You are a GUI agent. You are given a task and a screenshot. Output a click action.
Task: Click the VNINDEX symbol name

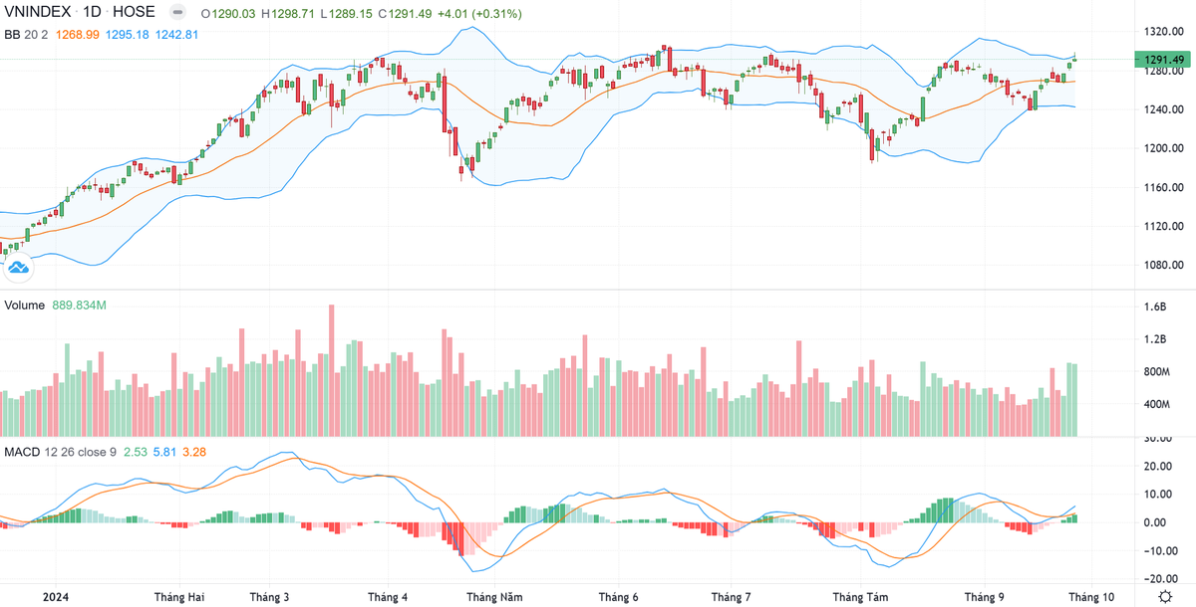point(37,14)
